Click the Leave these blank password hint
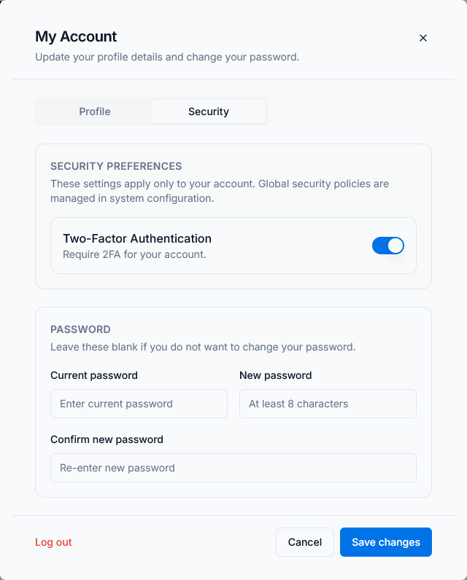467x580 pixels. pos(203,347)
